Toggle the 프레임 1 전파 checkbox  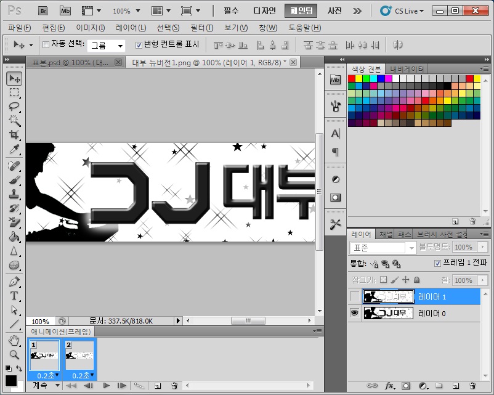[437, 263]
